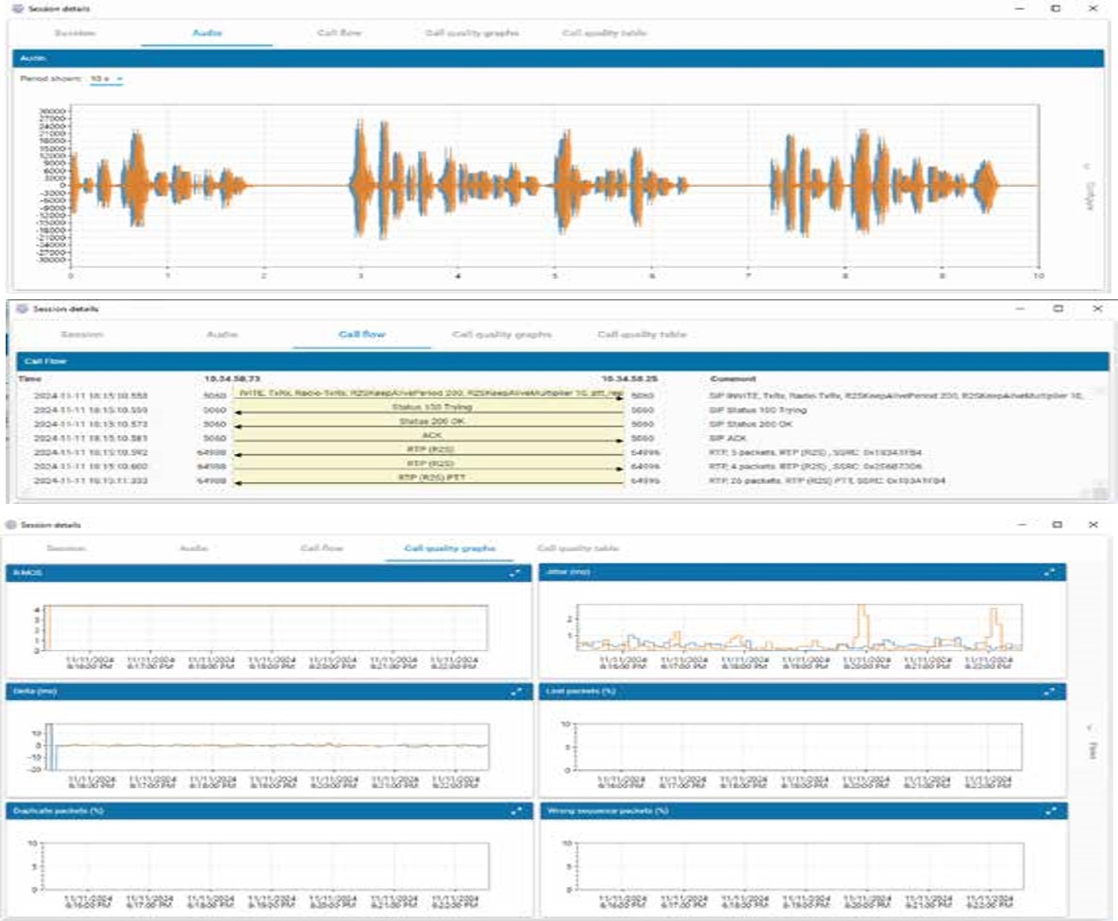1118x921 pixels.
Task: Open Call quality graphs tab in the Audio window
Action: coord(472,33)
